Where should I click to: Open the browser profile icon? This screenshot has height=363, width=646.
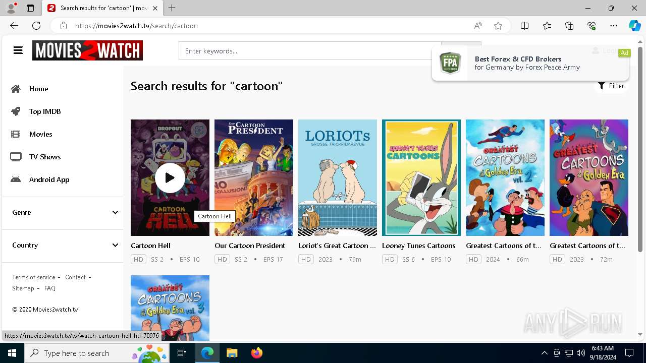point(11,8)
